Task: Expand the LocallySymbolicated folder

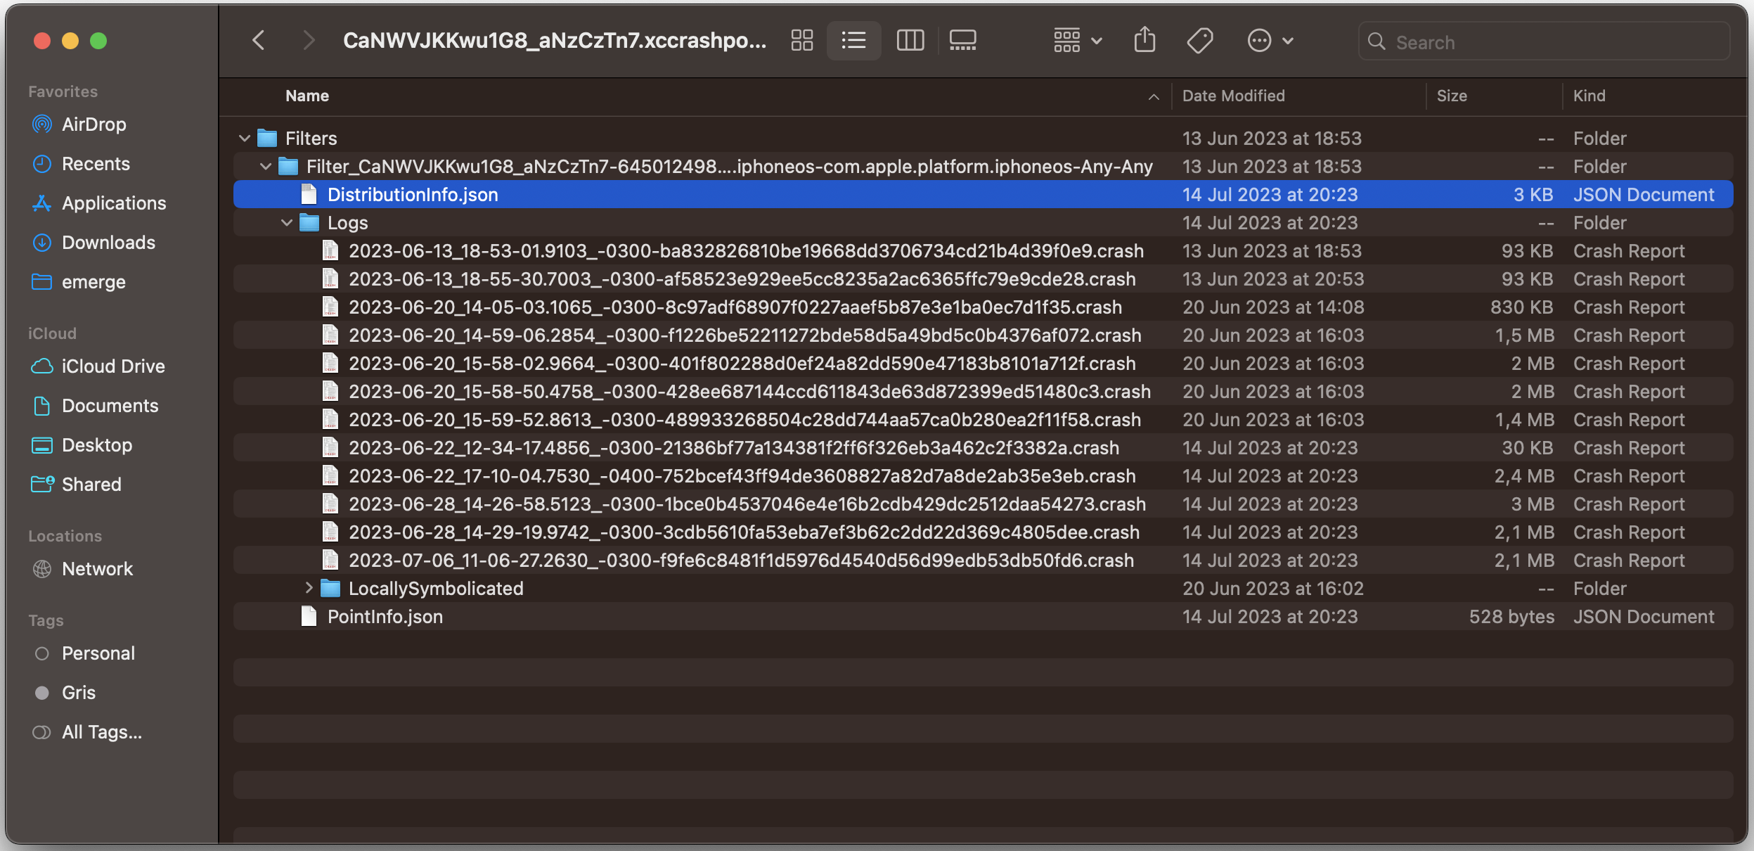Action: coord(309,588)
